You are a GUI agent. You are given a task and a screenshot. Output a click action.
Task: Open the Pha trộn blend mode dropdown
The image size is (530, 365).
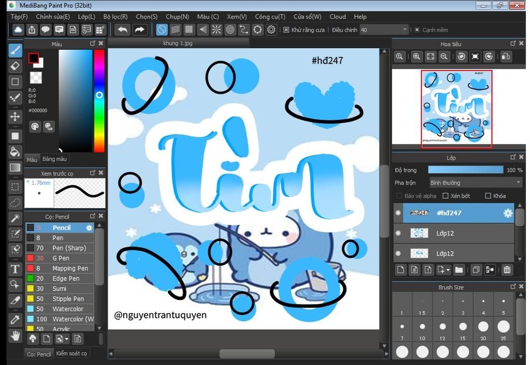click(476, 182)
